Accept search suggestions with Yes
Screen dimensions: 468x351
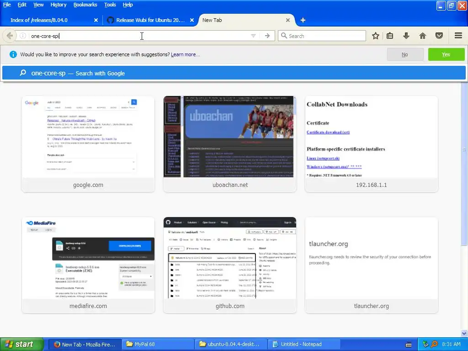(x=446, y=54)
